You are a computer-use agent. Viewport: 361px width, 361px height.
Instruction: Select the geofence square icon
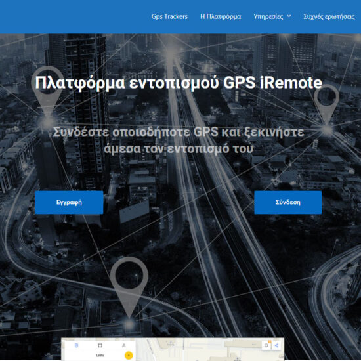click(x=100, y=345)
